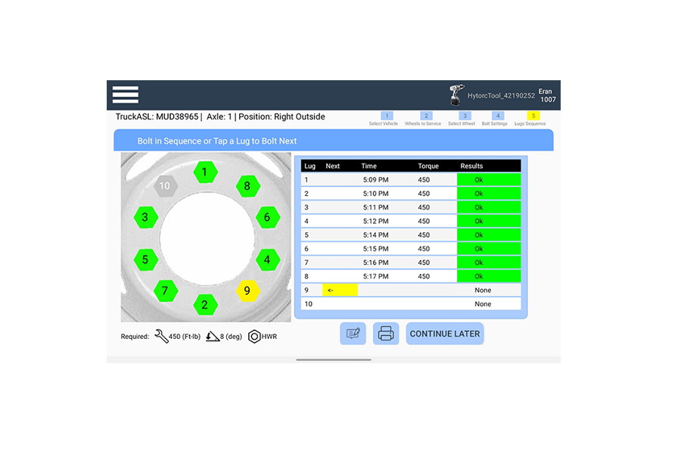Click the Ok result for lug 5

click(x=489, y=235)
